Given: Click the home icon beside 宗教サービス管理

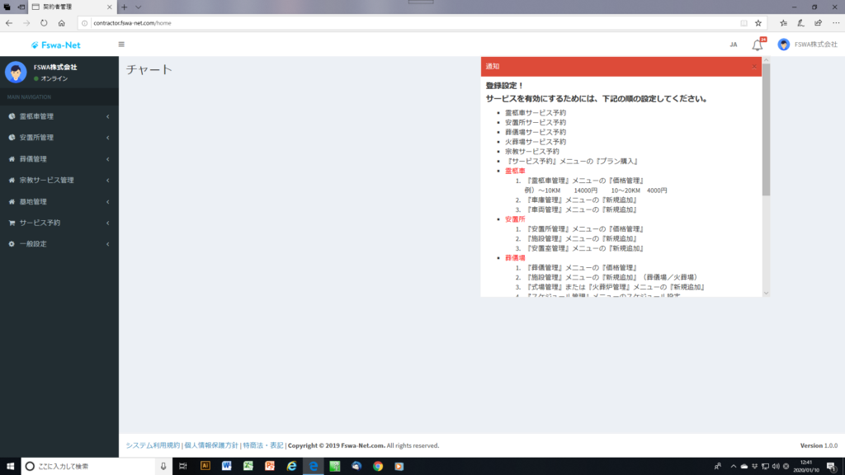Looking at the screenshot, I should coord(12,180).
